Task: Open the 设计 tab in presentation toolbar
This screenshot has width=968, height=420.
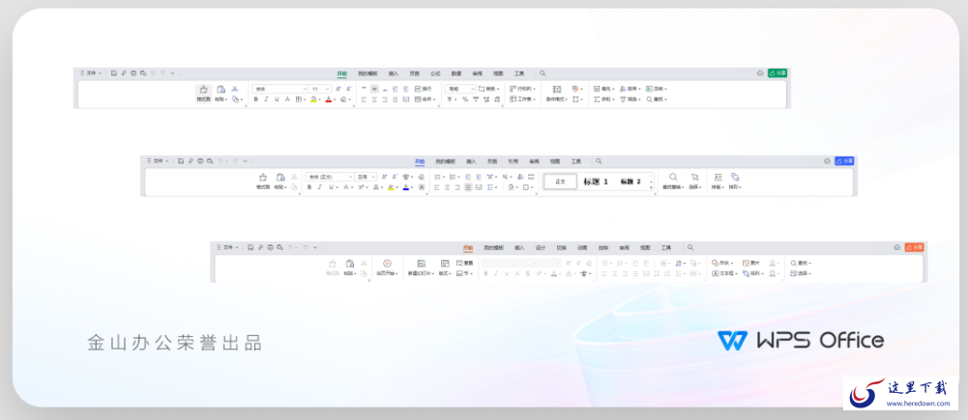Action: click(x=541, y=247)
